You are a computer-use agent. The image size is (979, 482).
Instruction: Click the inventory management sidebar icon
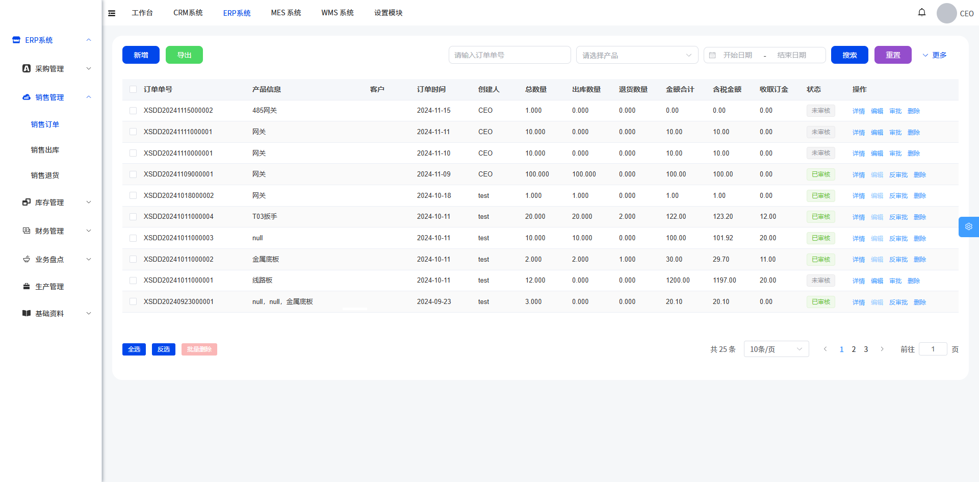(x=27, y=202)
